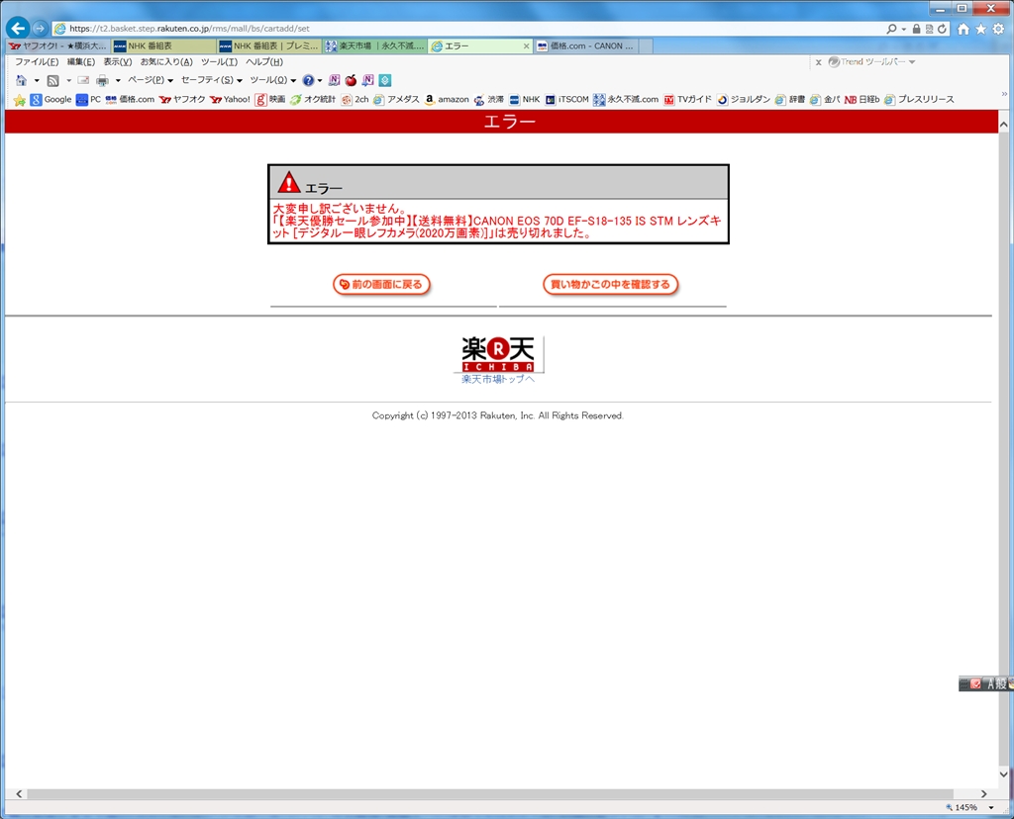Image resolution: width=1014 pixels, height=819 pixels.
Task: Open the 日経b favorites link
Action: coord(862,100)
